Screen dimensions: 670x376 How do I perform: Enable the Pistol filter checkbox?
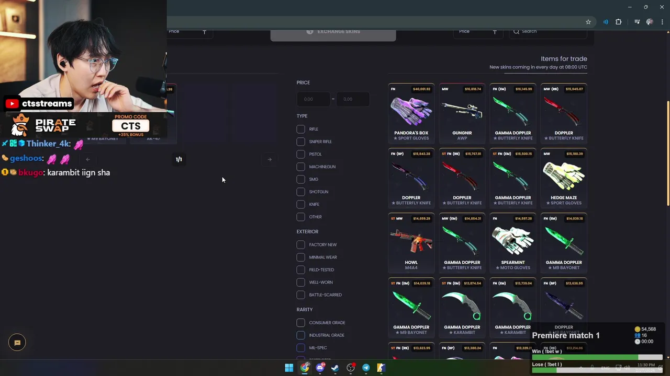(x=300, y=154)
